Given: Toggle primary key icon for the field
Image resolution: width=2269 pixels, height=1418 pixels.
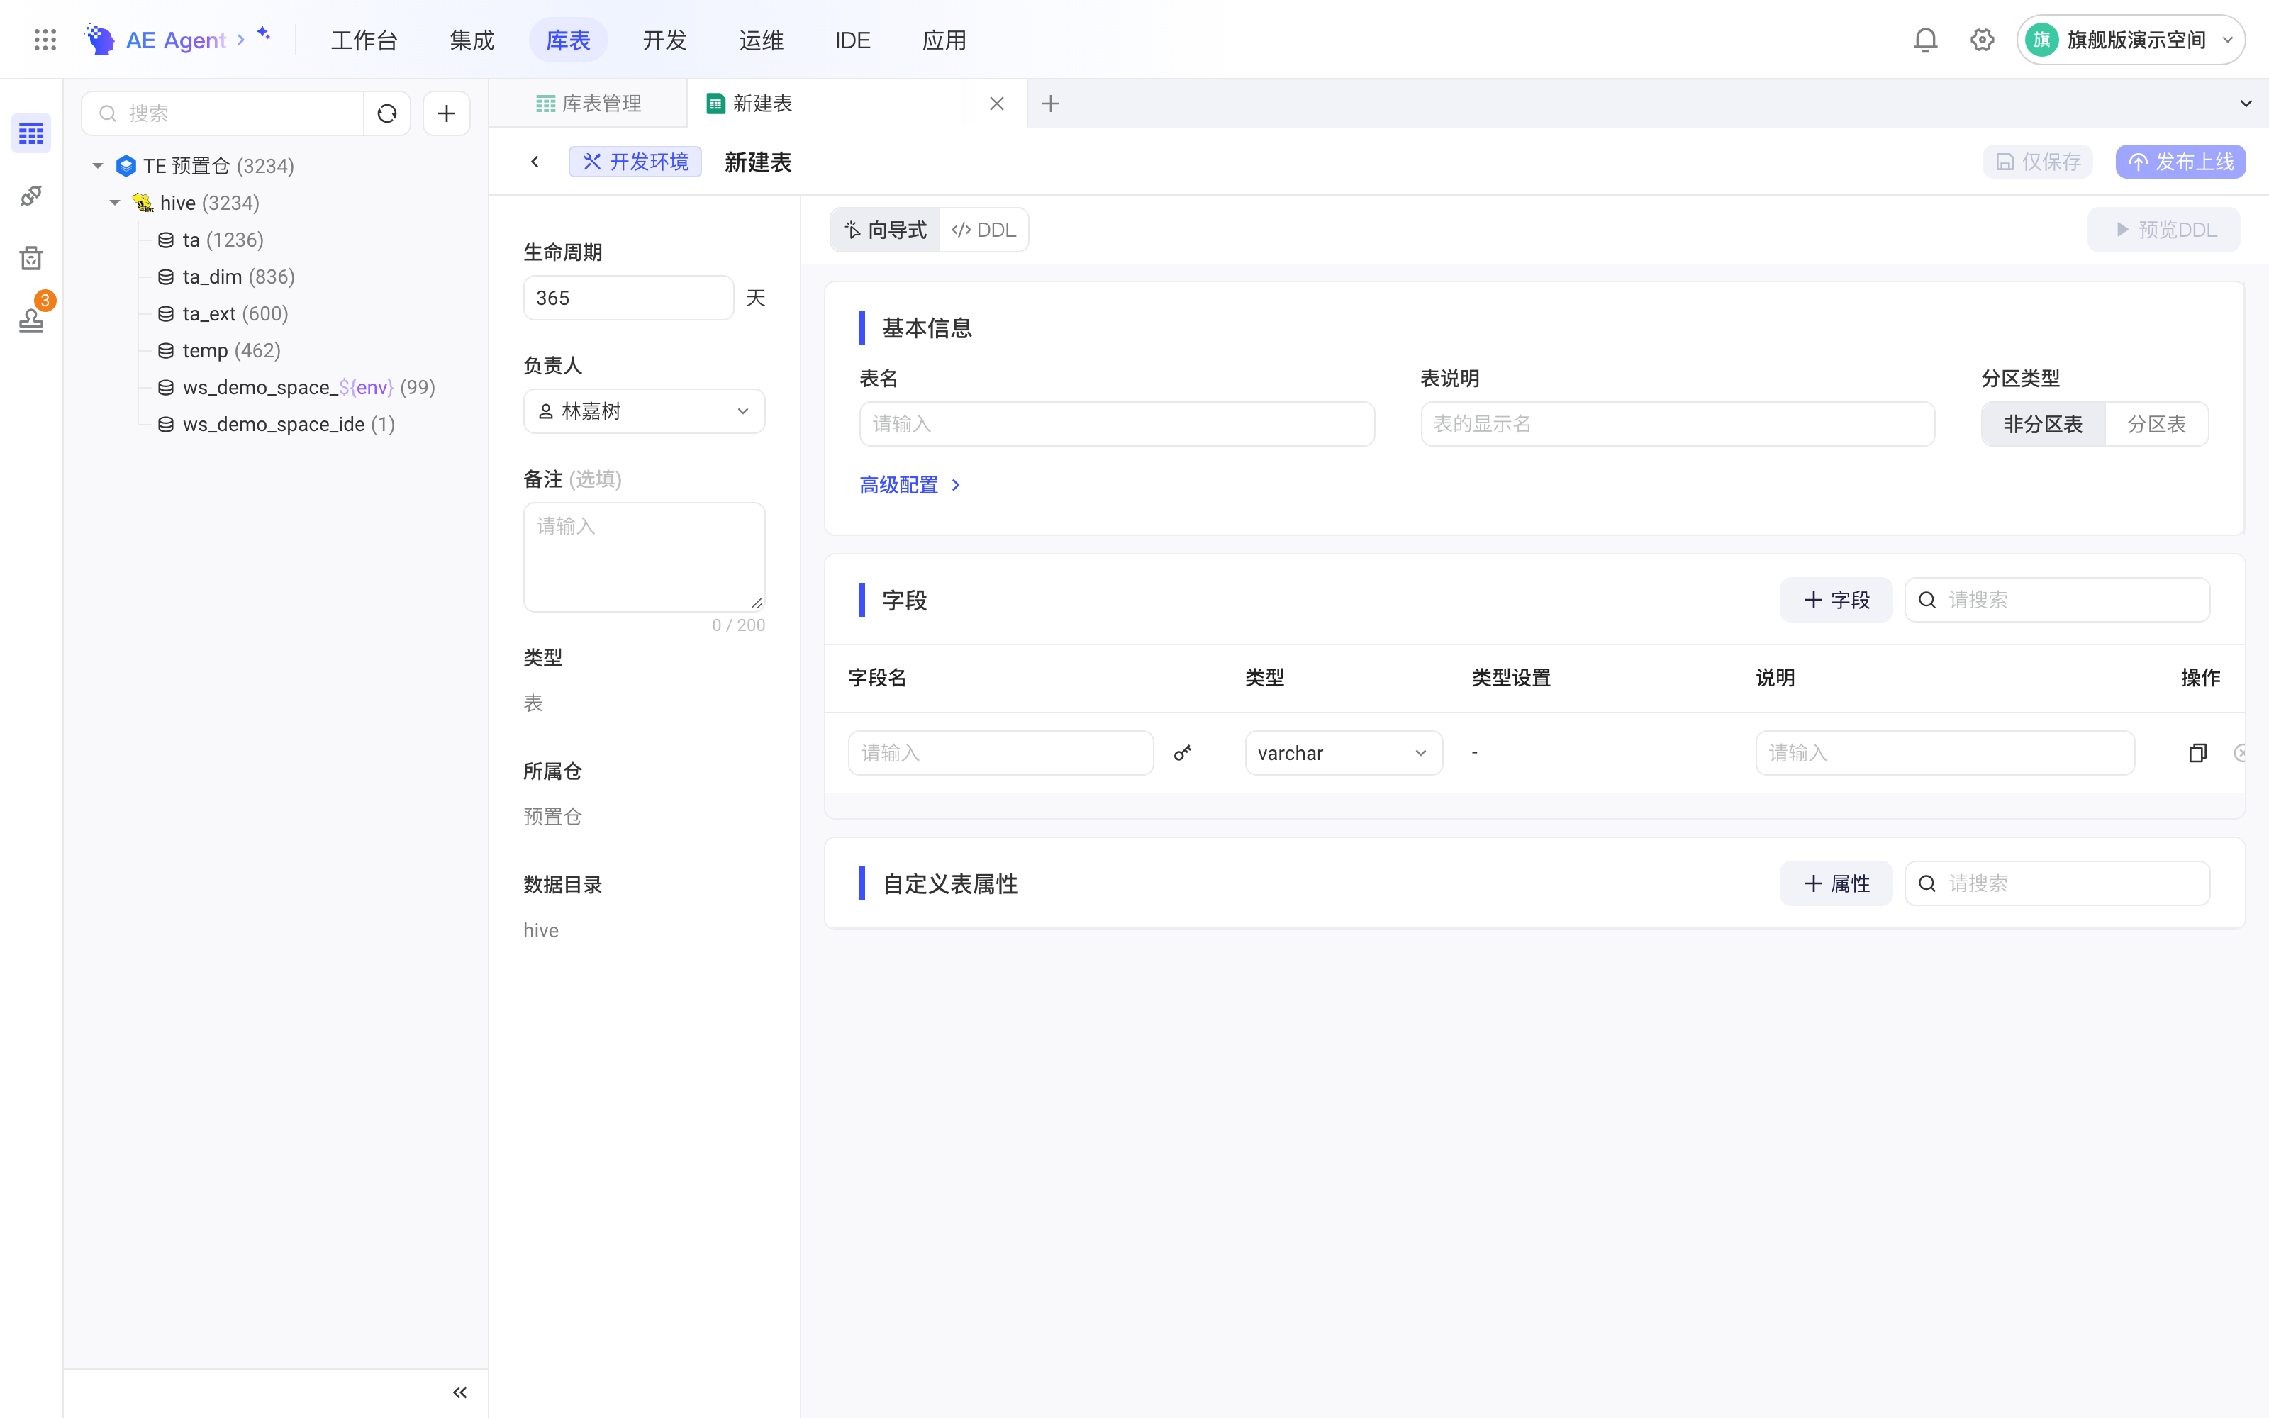Looking at the screenshot, I should point(1182,752).
